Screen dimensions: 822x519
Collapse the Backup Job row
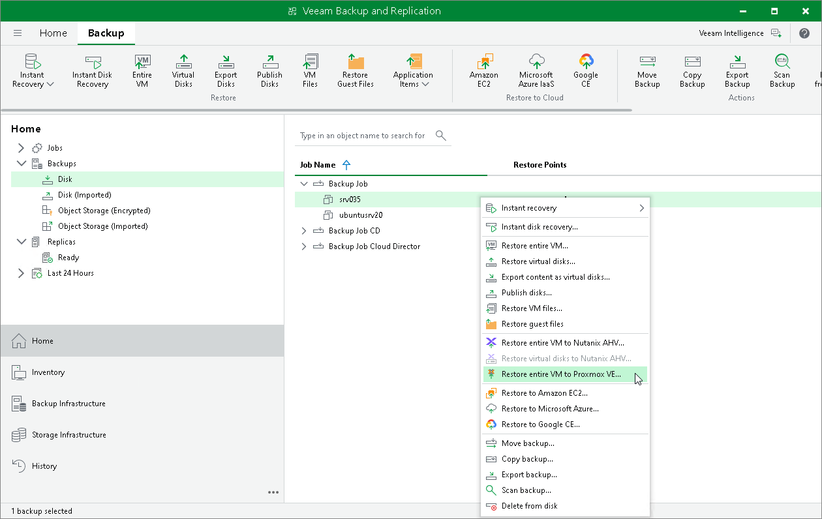click(x=303, y=184)
